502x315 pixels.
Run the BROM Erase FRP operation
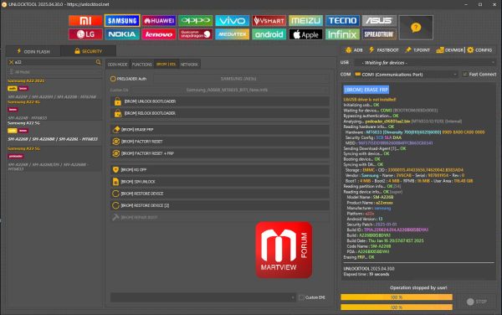220,130
